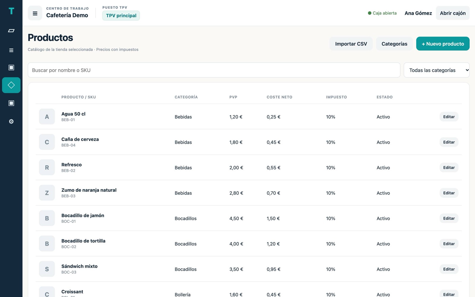Toggle the hamburger menu button in header
The width and height of the screenshot is (475, 297).
35,13
